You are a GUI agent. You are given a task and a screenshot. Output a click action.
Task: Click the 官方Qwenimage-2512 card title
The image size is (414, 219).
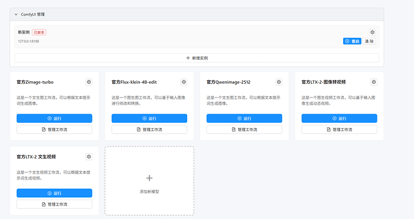[x=229, y=82]
